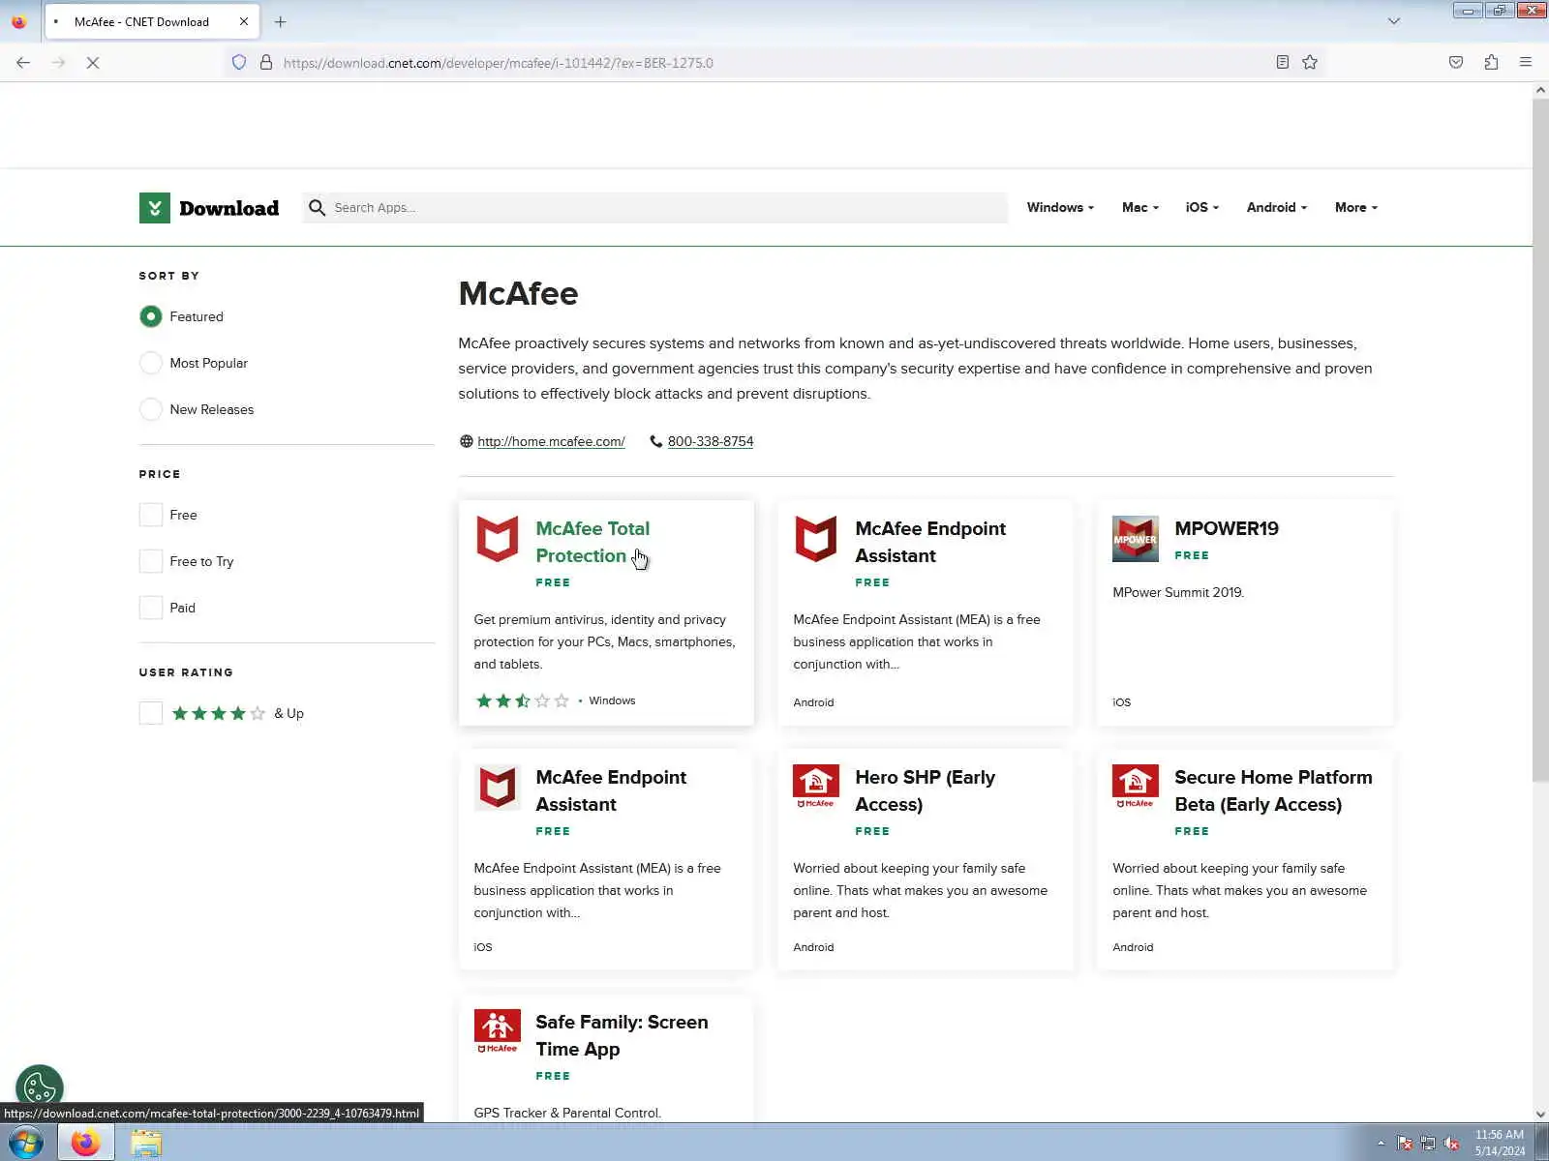Select the Featured sort option
Image resolution: width=1549 pixels, height=1161 pixels.
tap(151, 316)
